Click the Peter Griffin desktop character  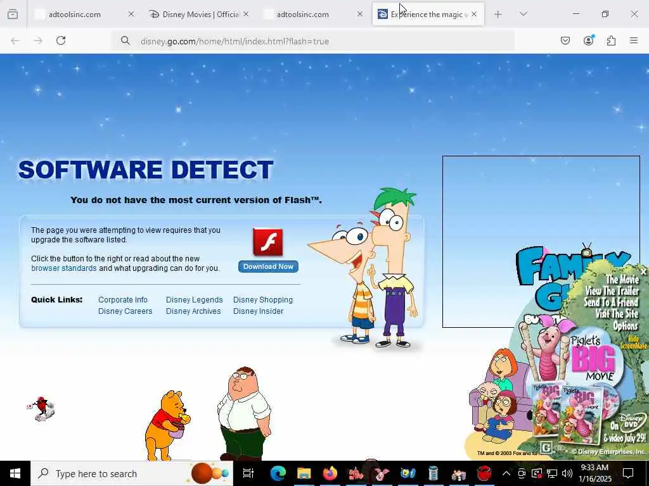(244, 413)
